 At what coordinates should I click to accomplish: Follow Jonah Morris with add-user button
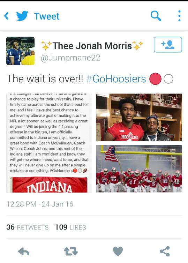[x=168, y=45]
